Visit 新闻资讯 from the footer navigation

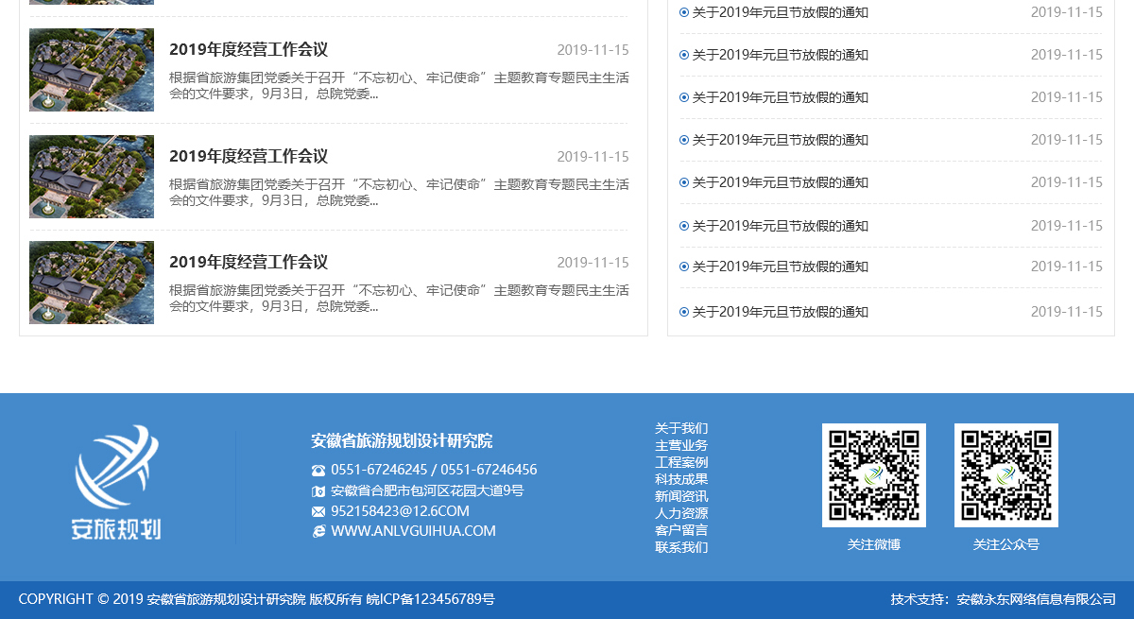tap(680, 496)
